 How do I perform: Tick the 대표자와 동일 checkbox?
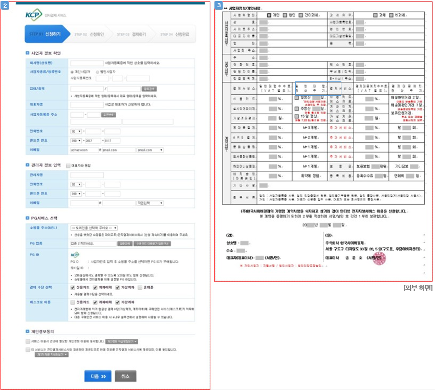coord(68,166)
